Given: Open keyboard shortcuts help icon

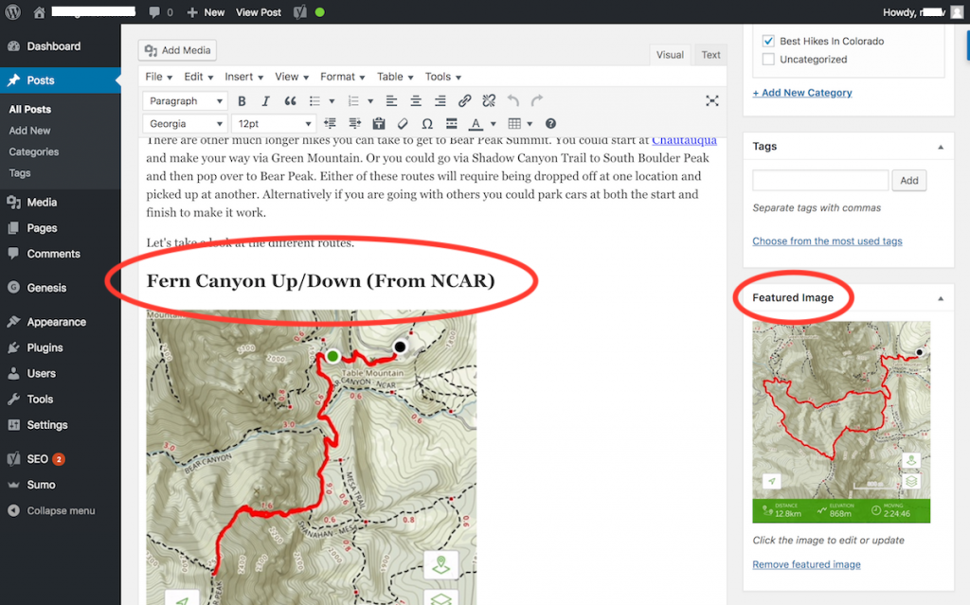Looking at the screenshot, I should tap(550, 124).
